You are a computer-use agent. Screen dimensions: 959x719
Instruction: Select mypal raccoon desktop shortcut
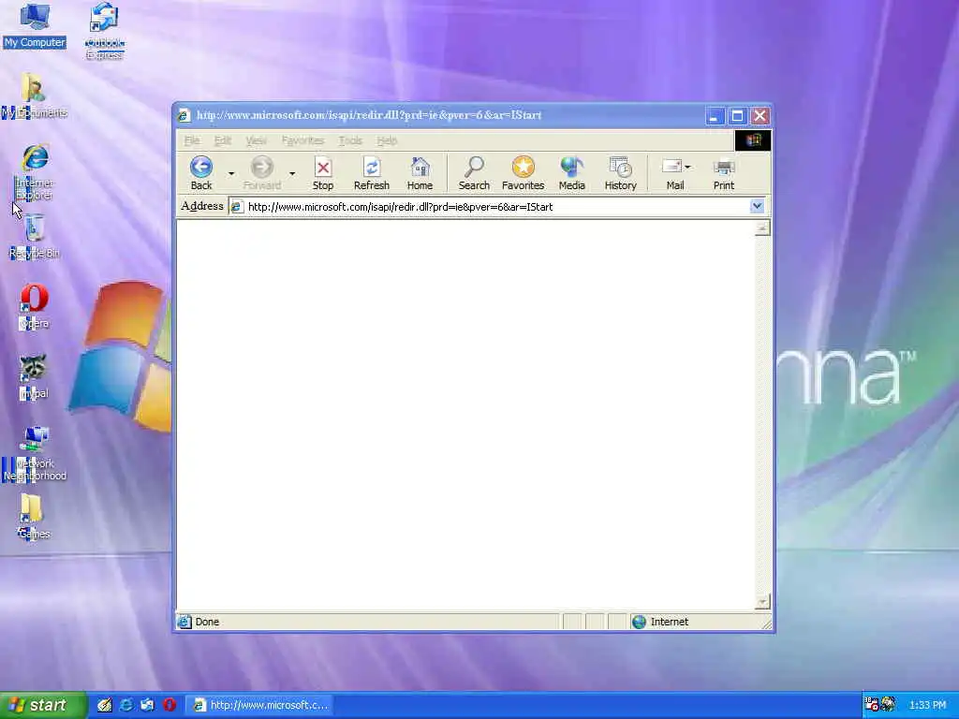click(x=34, y=377)
